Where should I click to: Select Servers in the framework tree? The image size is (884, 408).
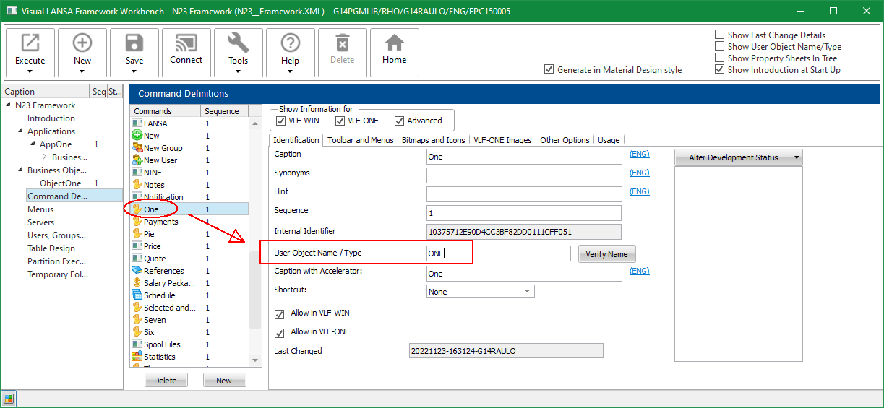point(41,222)
